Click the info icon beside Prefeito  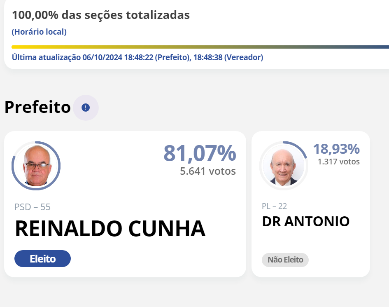coord(86,108)
